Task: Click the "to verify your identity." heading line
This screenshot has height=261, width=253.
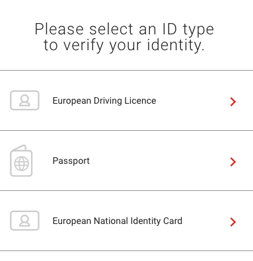Action: tap(124, 45)
